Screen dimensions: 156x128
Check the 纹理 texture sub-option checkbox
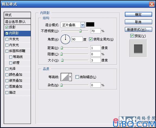point(11,63)
